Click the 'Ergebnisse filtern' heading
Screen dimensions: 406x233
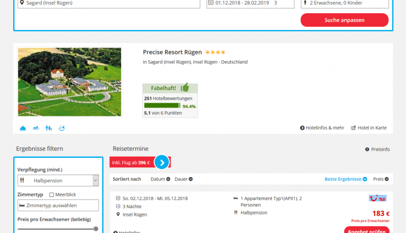(40, 149)
